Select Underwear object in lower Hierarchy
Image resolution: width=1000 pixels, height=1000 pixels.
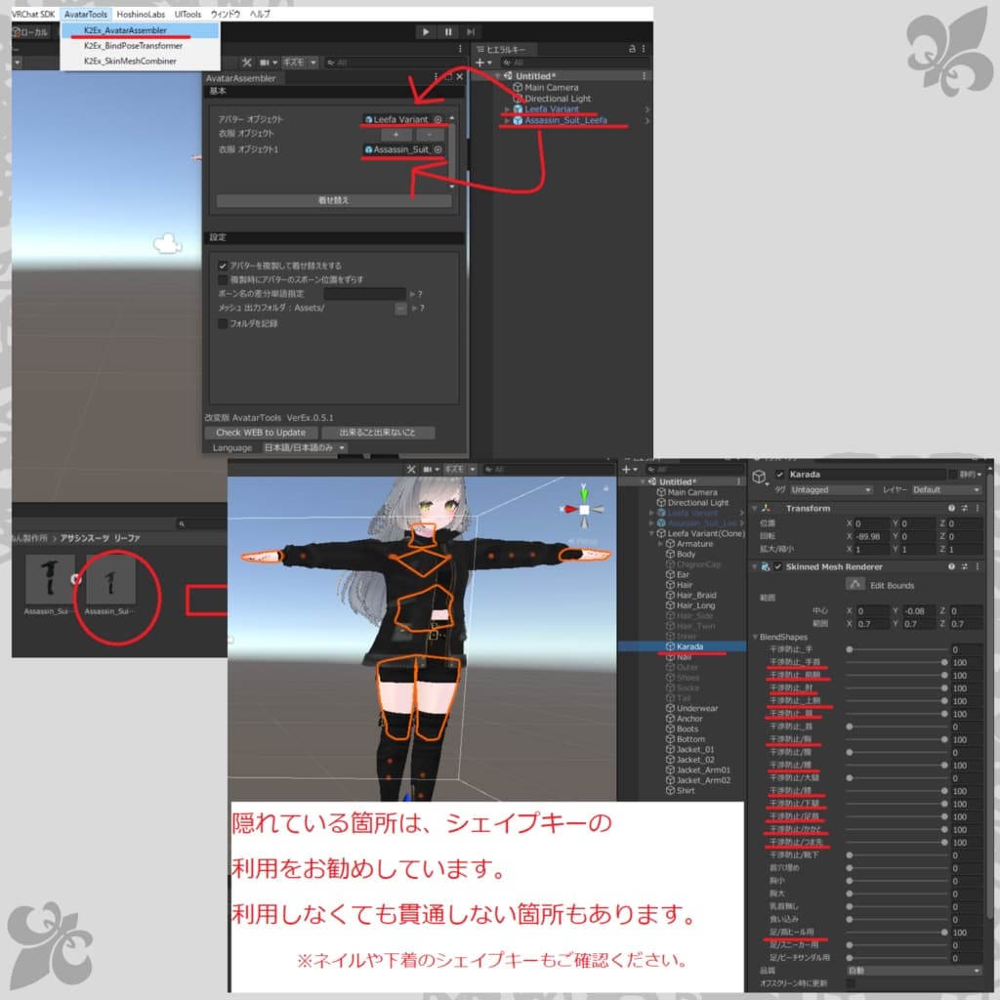point(696,708)
